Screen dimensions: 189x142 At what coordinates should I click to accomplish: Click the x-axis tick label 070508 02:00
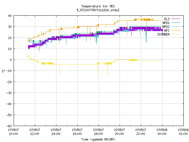(x=183, y=132)
